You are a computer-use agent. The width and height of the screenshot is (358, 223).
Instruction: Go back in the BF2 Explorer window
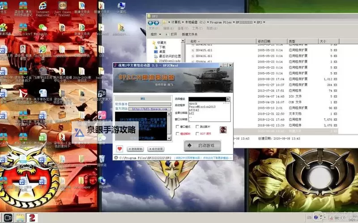coord(150,23)
